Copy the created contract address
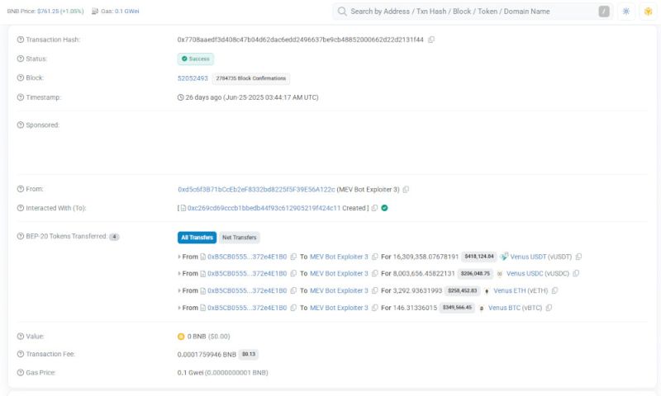 tap(374, 208)
